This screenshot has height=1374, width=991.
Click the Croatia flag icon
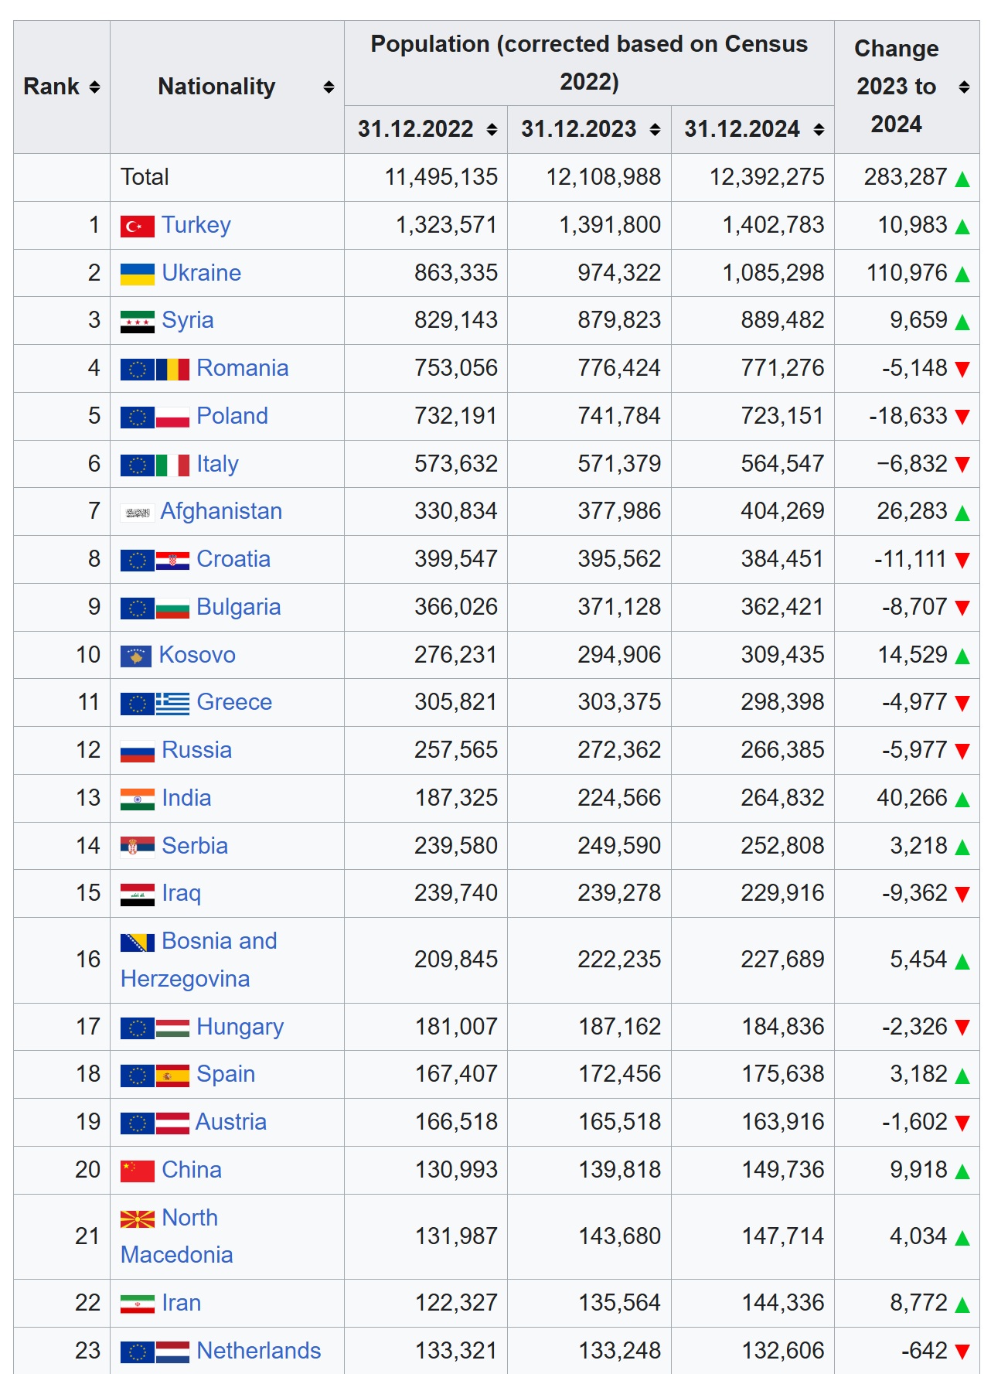[x=172, y=561]
